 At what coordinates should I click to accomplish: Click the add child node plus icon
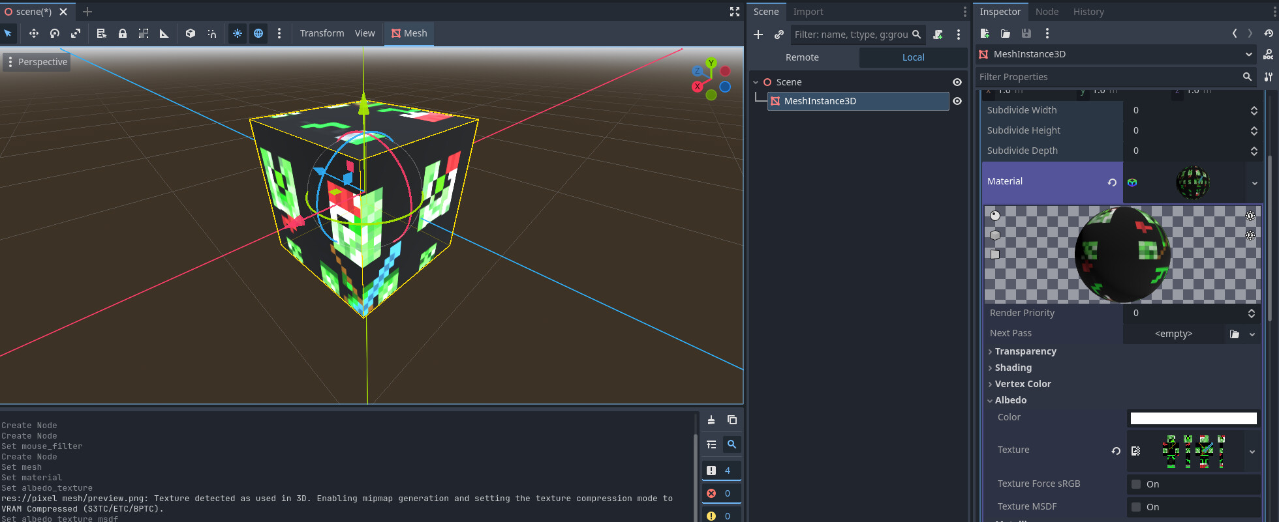(758, 35)
